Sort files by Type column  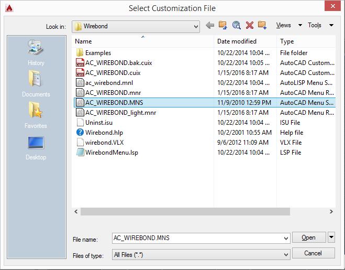[306, 41]
